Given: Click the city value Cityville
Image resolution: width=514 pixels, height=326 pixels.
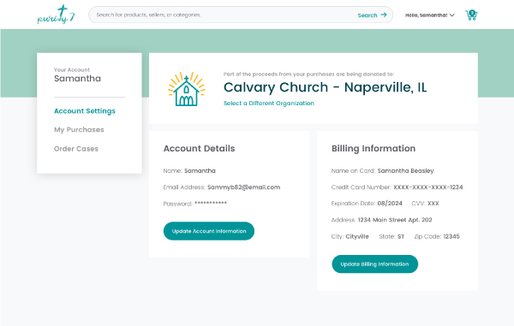Looking at the screenshot, I should tap(357, 236).
